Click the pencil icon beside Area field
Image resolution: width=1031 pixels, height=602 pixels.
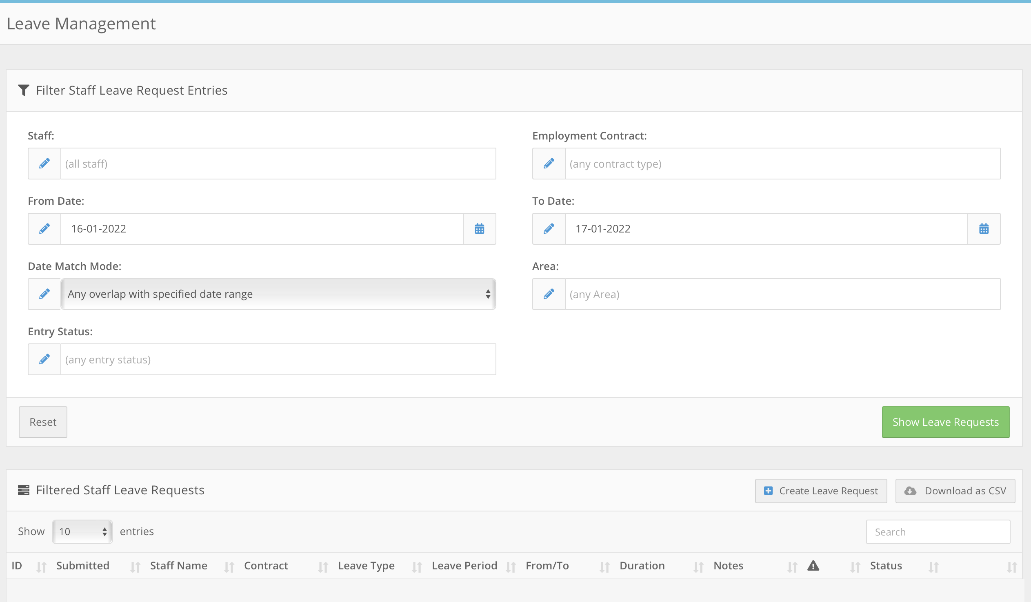point(549,294)
